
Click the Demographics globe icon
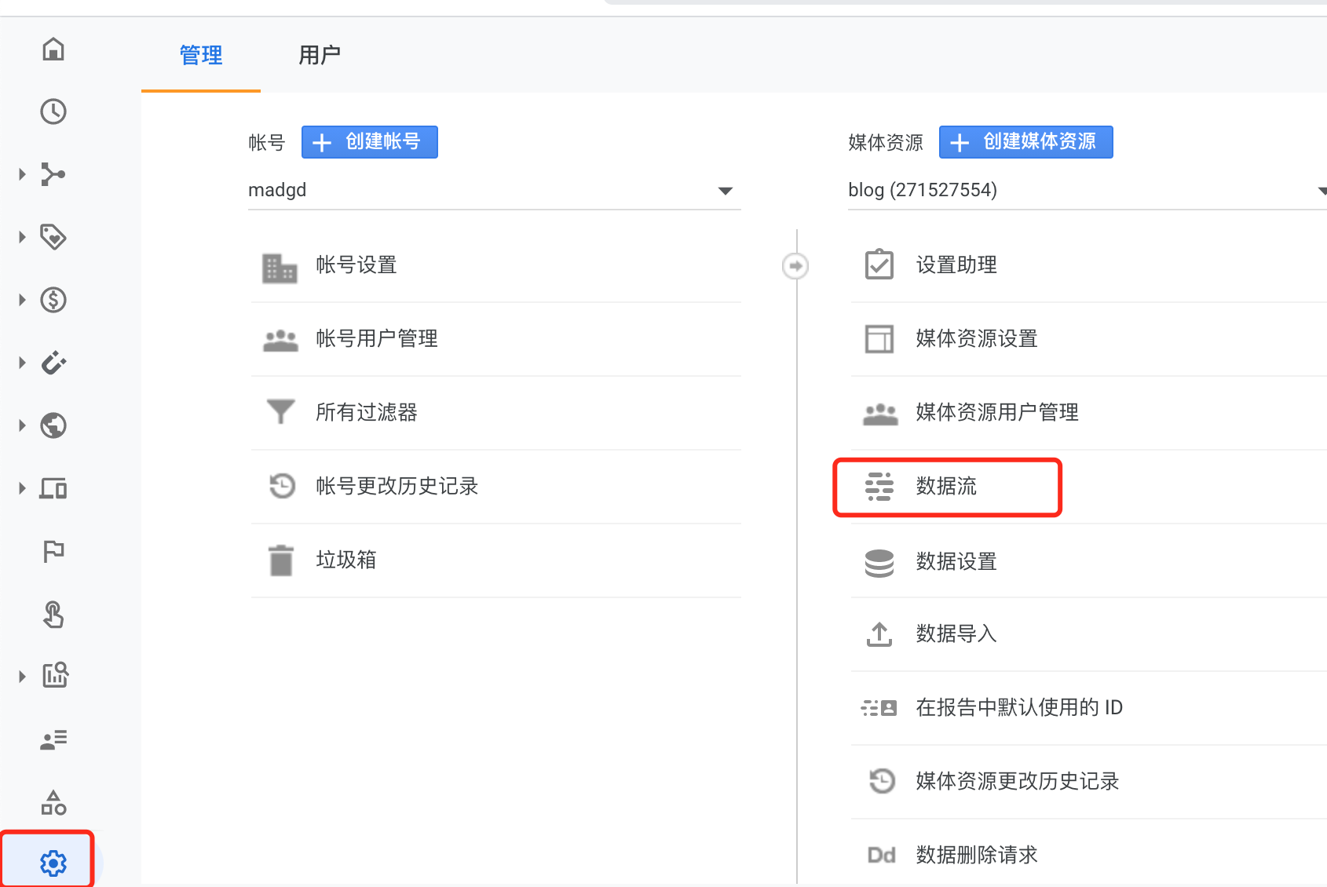click(53, 425)
